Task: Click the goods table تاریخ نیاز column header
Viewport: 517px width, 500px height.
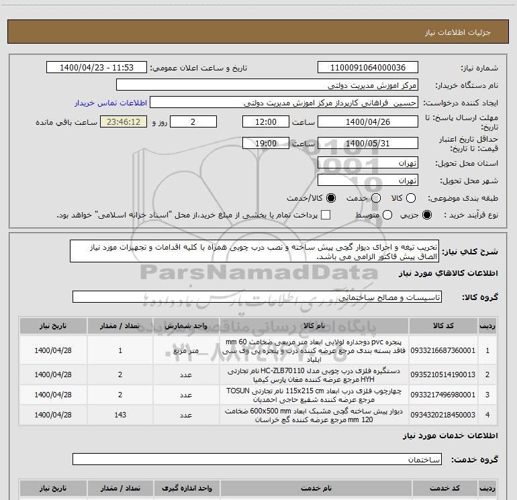Action: [53, 326]
